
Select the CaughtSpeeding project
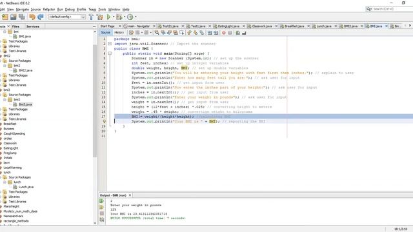click(x=14, y=133)
